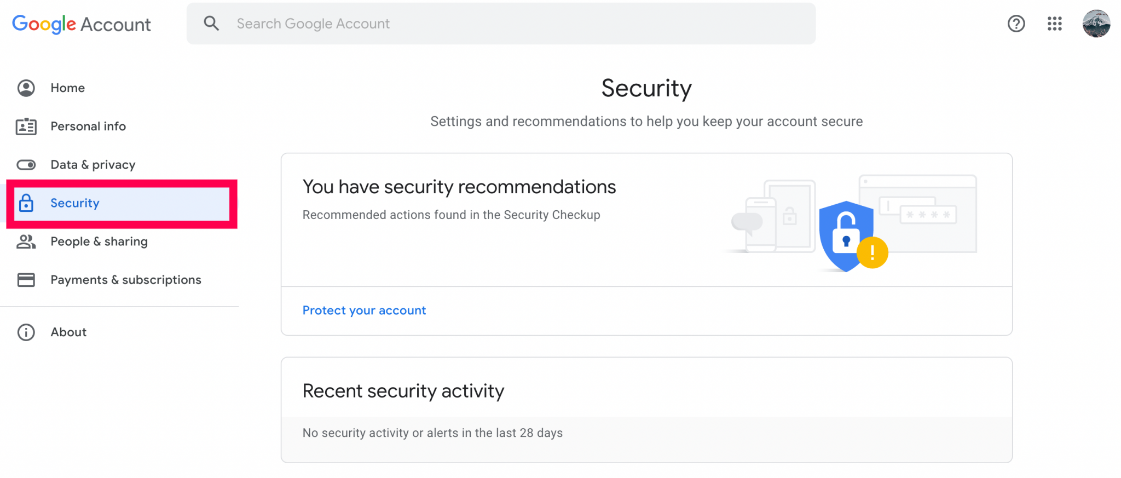Select the People & sharing icon

tap(25, 241)
